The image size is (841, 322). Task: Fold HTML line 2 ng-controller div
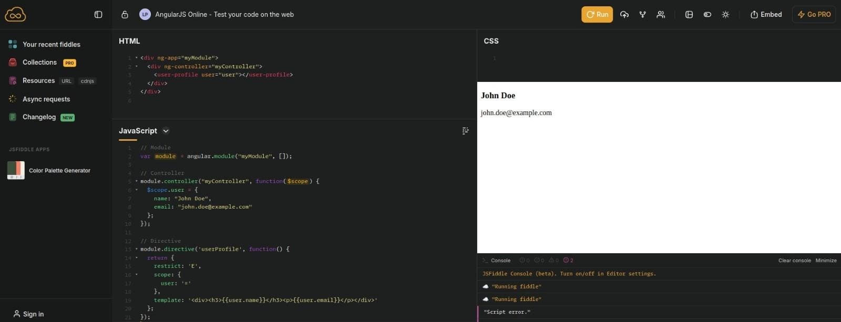[x=137, y=67]
